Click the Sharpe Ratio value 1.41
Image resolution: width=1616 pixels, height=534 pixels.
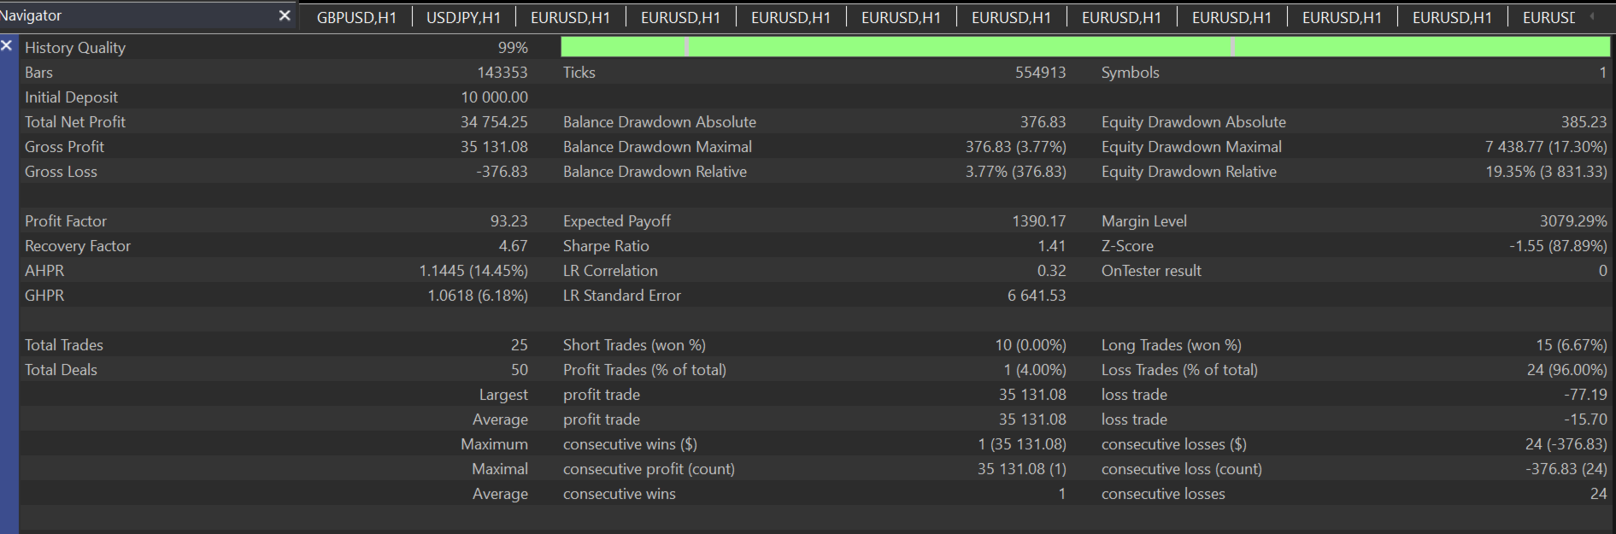click(x=1051, y=246)
